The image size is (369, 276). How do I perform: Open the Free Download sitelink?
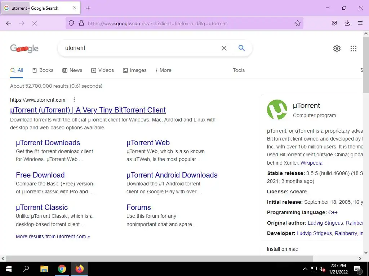coord(40,175)
